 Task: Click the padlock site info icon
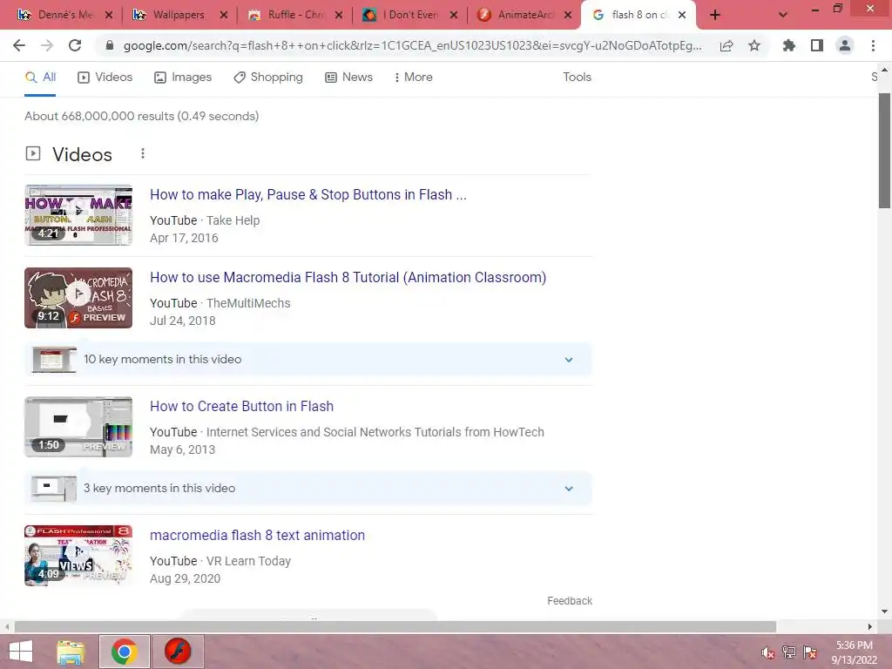110,45
